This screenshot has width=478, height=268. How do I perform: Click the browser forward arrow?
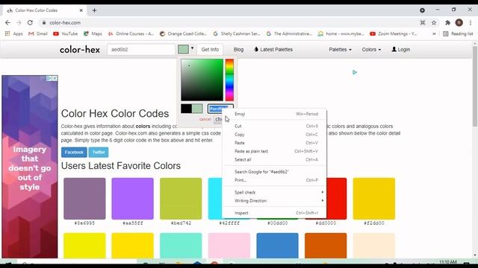pyautogui.click(x=19, y=23)
